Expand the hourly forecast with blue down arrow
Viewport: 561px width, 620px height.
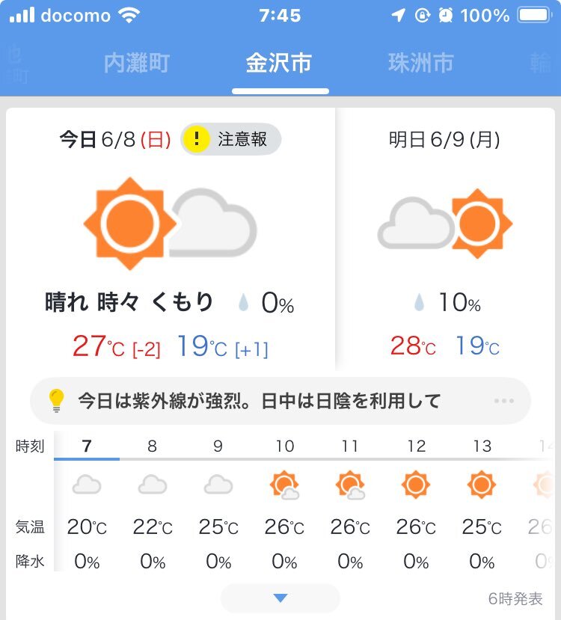280,598
